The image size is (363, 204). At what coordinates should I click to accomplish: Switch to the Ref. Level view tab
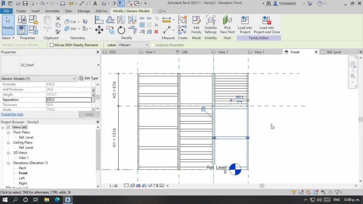[x=334, y=52]
